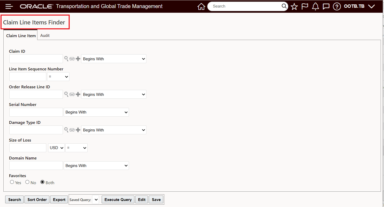This screenshot has height=207, width=384.
Task: Select the Claim Line Item tab
Action: pyautogui.click(x=21, y=36)
